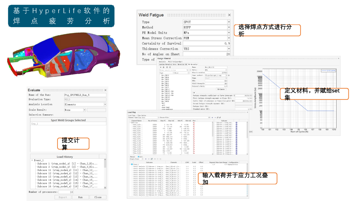Click the blue add icon beside Subcase 1
Viewport: 357px width, 201px height.
pyautogui.click(x=236, y=123)
